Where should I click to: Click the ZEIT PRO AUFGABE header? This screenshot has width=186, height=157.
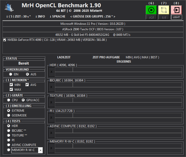coord(106,57)
